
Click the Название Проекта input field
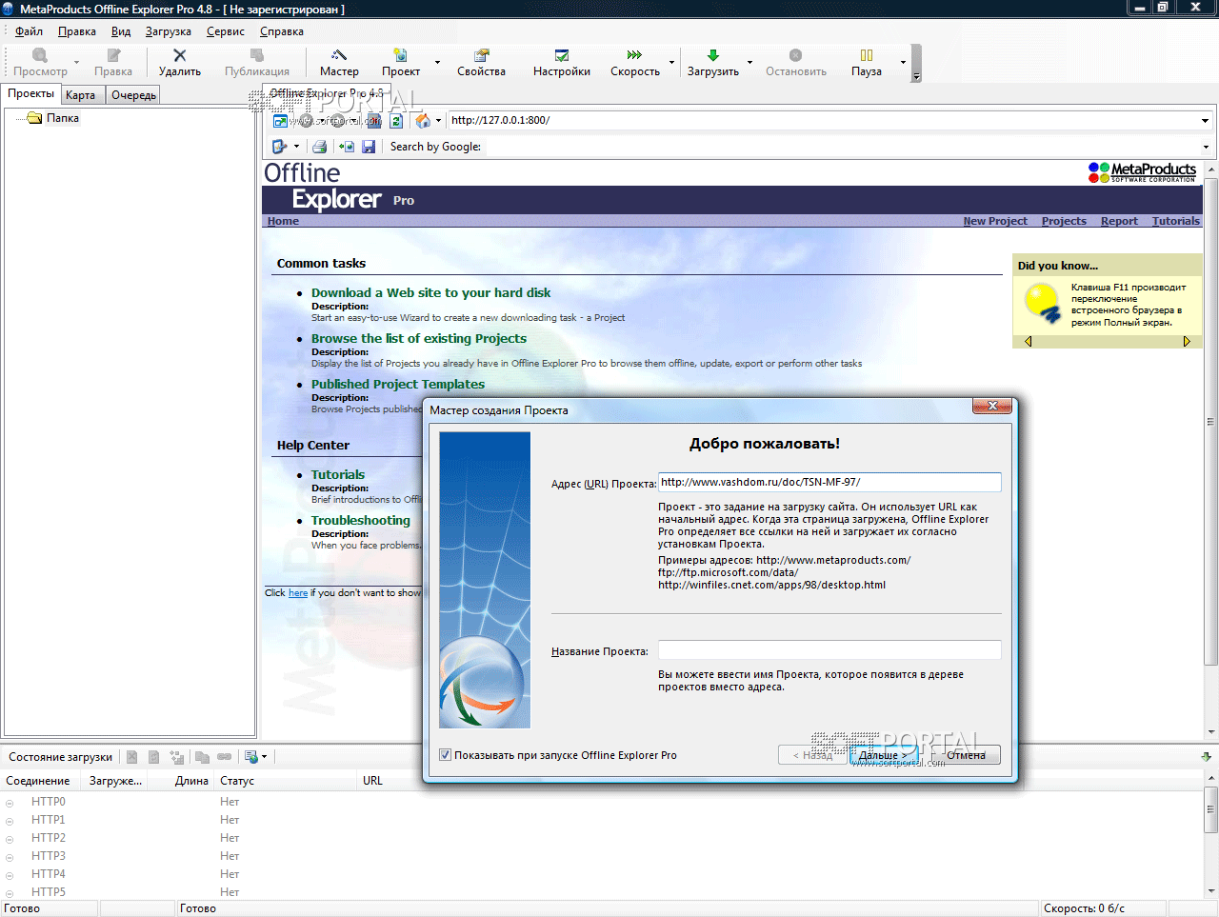pyautogui.click(x=829, y=650)
